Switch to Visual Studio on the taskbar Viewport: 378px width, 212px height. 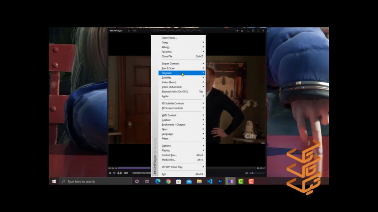231,181
